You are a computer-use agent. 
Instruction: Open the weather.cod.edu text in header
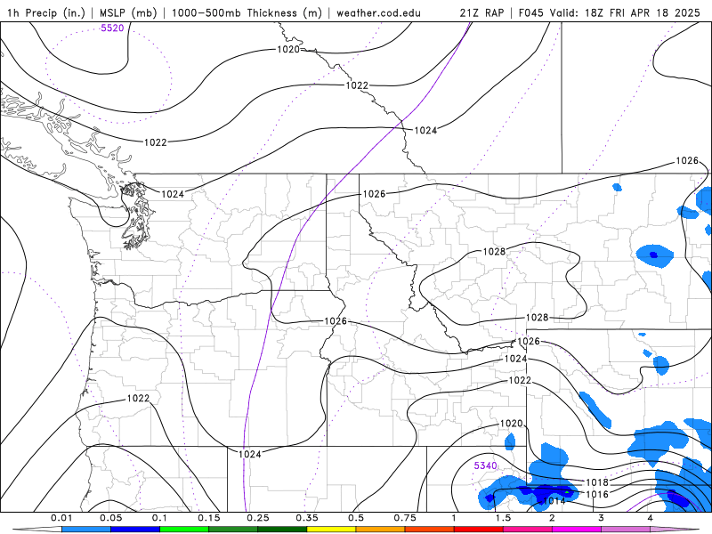tap(378, 12)
